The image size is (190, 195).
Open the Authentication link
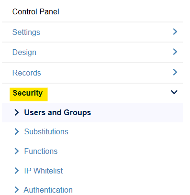(x=48, y=190)
